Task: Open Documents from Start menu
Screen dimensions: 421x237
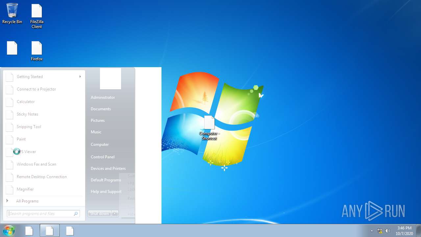Action: (x=101, y=109)
